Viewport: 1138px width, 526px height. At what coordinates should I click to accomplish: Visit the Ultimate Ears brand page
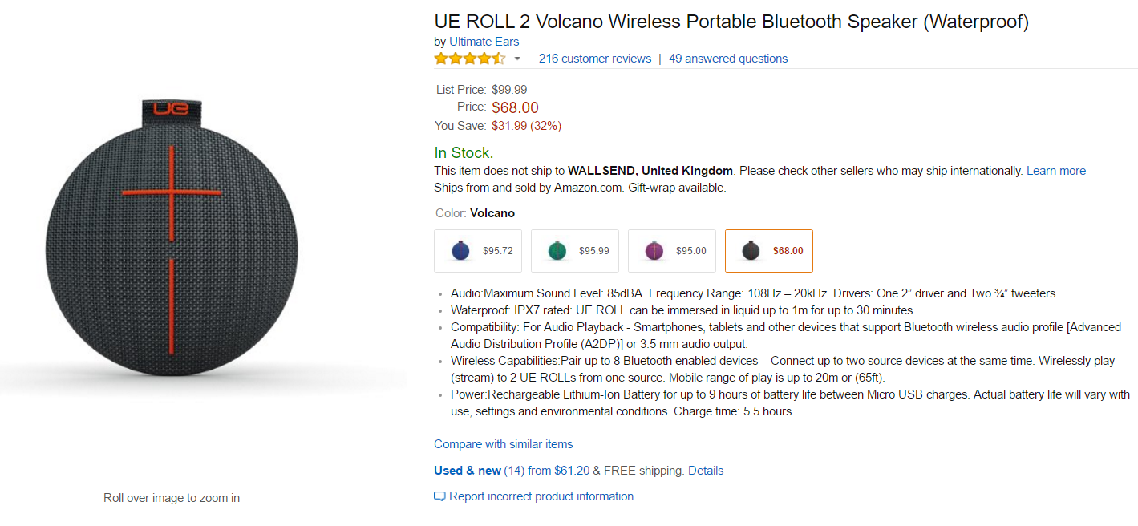(x=484, y=42)
